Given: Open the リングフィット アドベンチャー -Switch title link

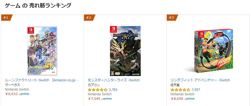Looking at the screenshot, I should pyautogui.click(x=200, y=80).
